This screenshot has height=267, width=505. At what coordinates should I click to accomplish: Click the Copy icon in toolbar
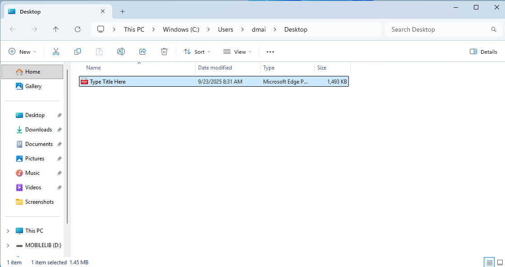point(78,52)
